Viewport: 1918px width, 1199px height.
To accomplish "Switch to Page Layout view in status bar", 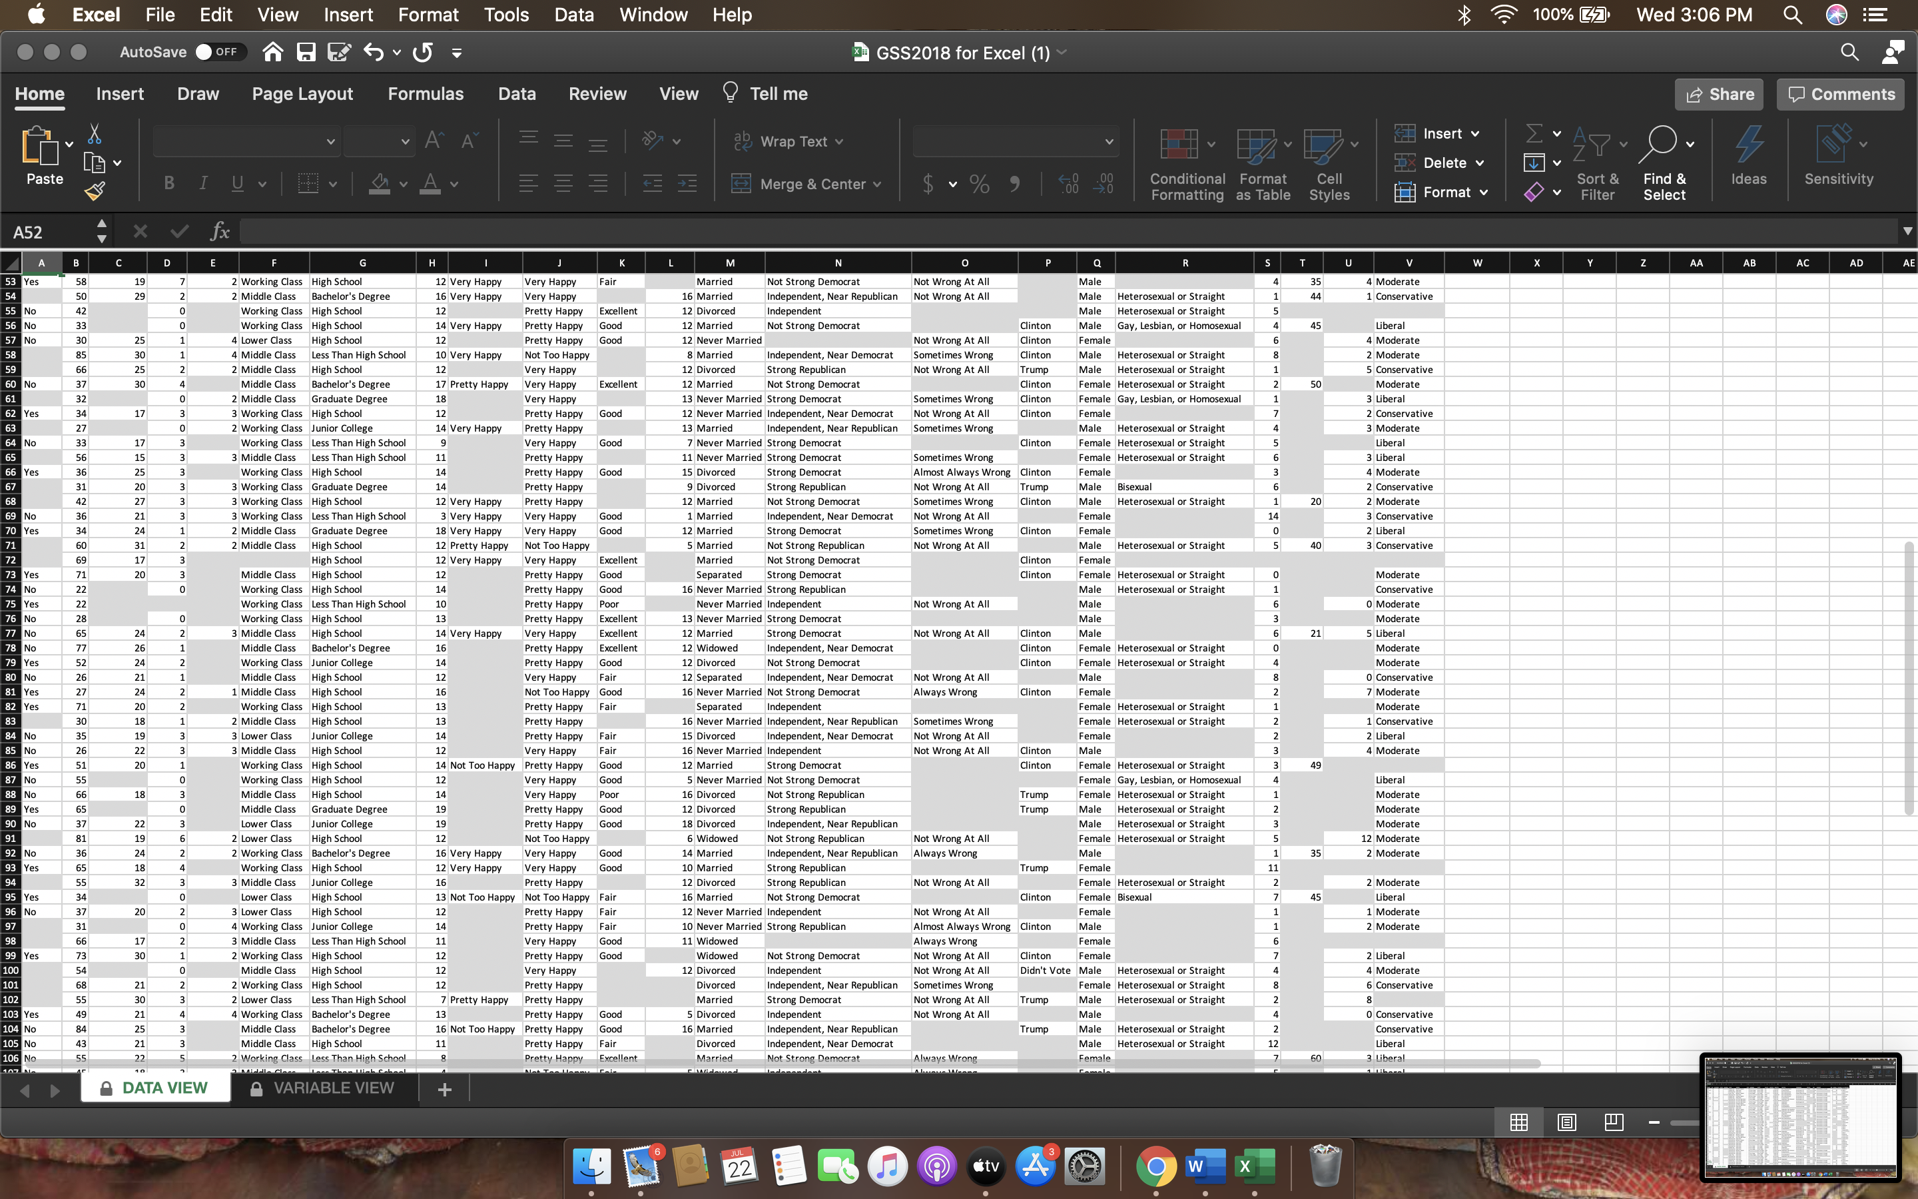I will [x=1566, y=1122].
